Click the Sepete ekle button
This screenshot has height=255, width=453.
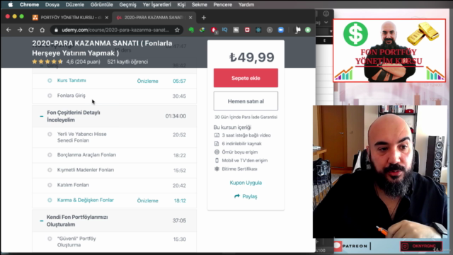[x=246, y=78]
